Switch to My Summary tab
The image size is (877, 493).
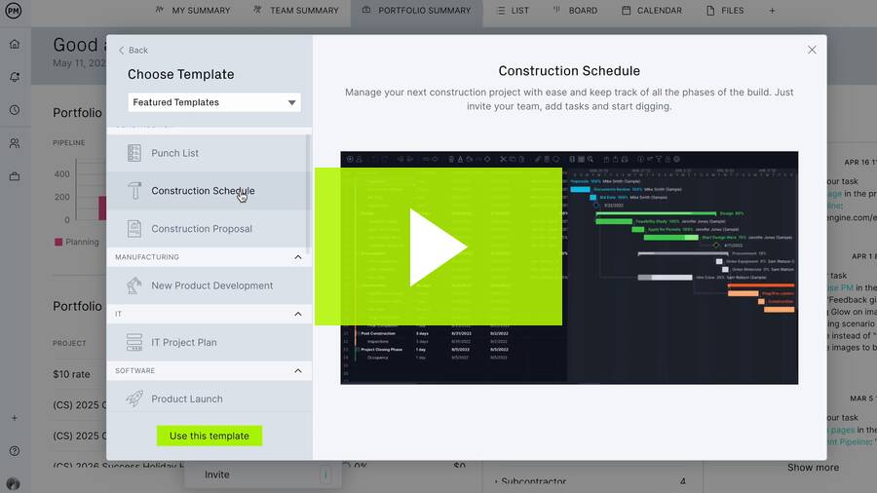192,11
